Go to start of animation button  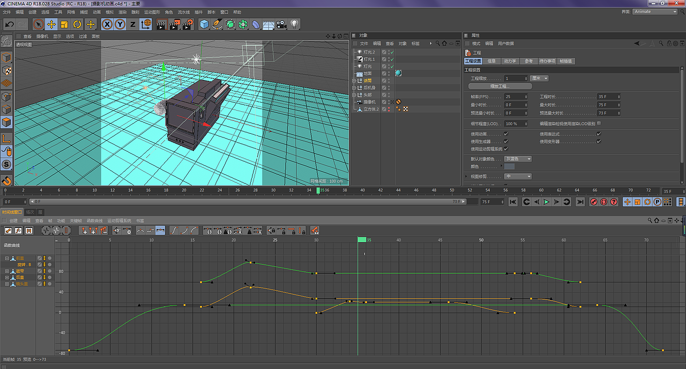[x=513, y=202]
